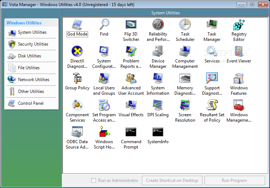The image size is (270, 188).
Task: Switch to Security Utilities category
Action: [31, 44]
